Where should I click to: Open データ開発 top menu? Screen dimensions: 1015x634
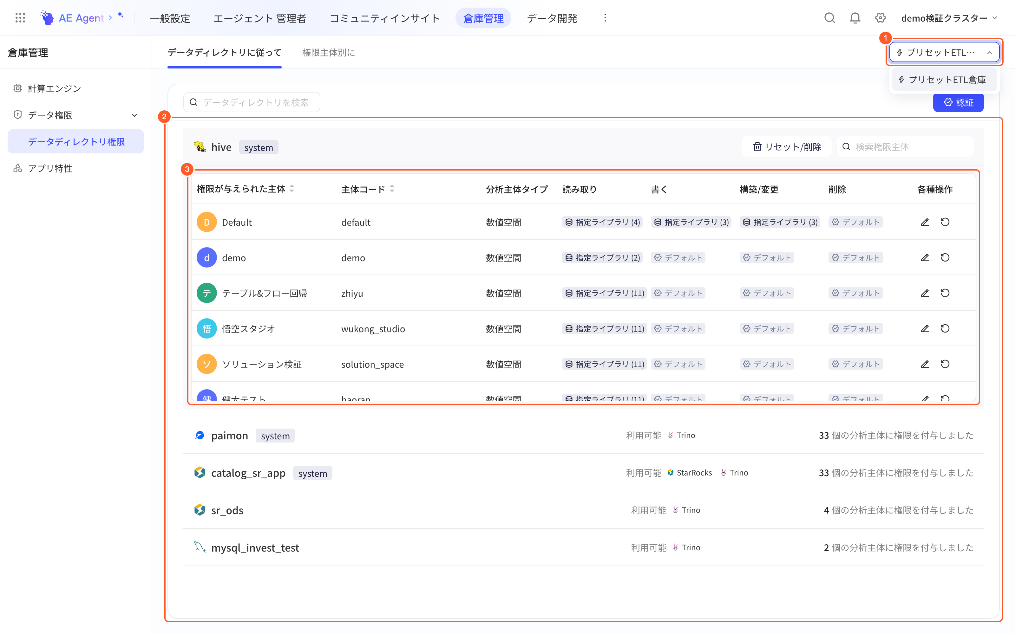coord(552,18)
